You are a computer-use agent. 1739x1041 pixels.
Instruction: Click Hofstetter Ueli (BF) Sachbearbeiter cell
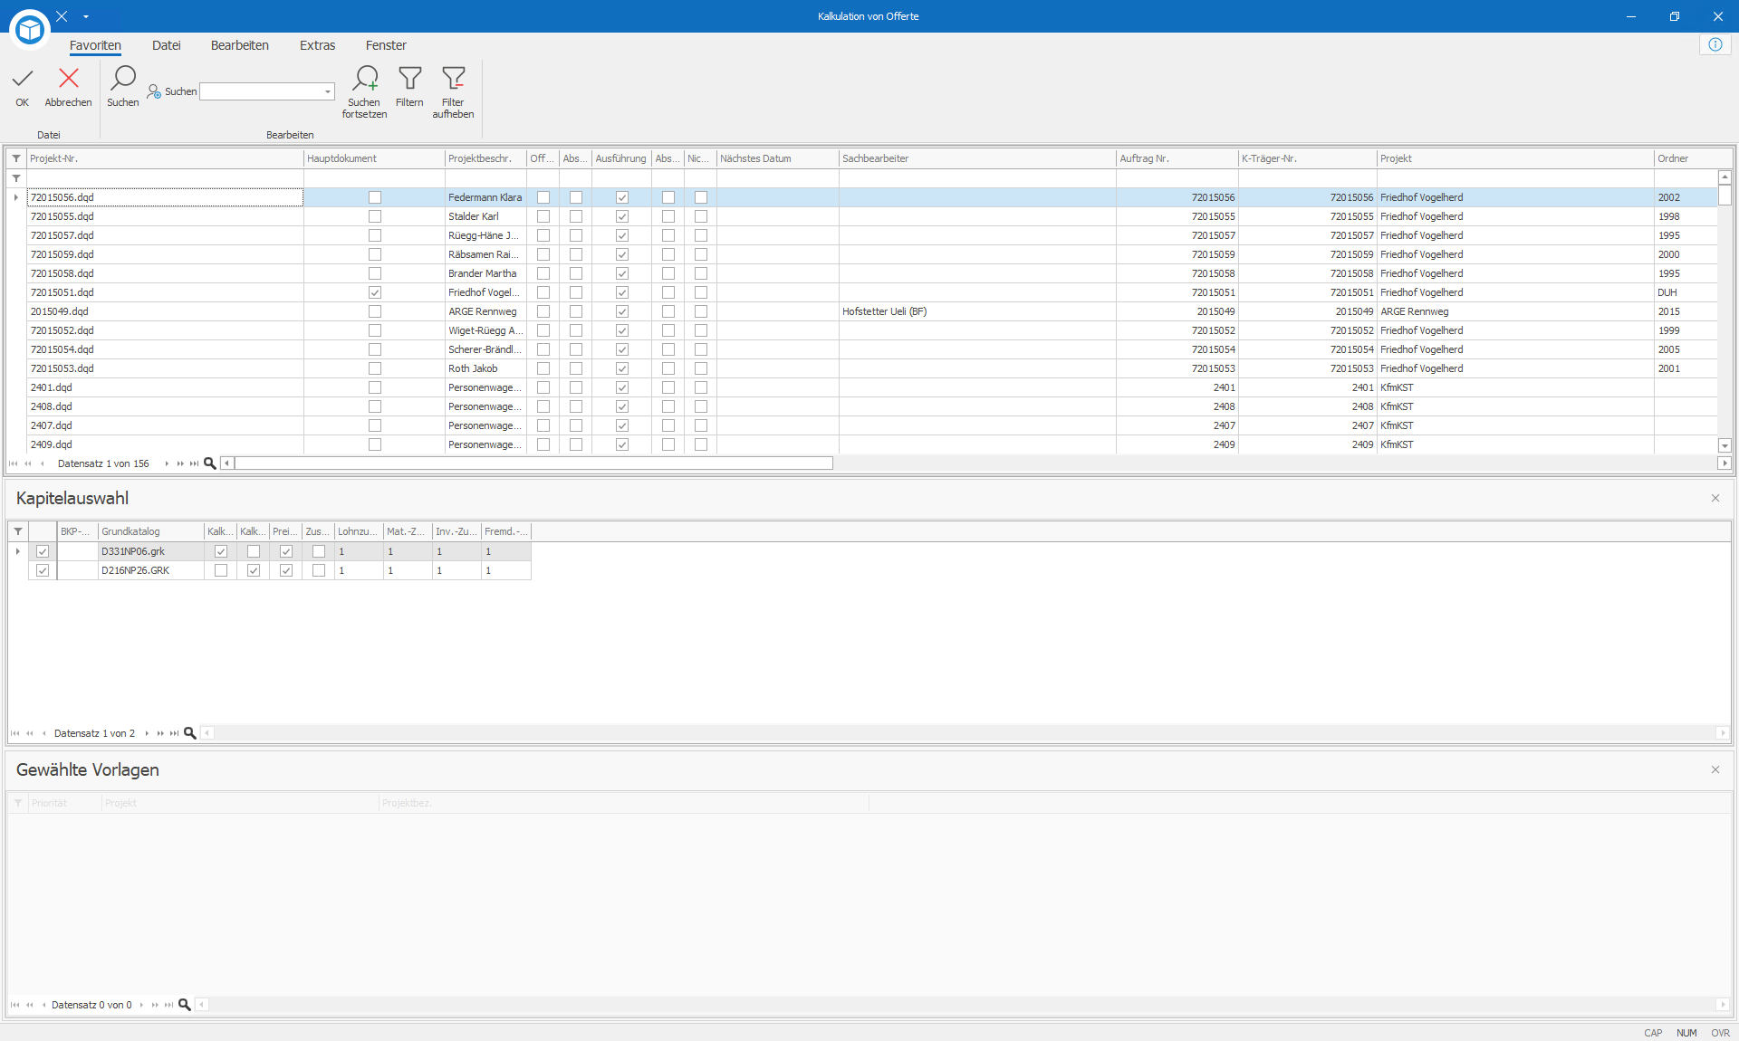977,311
